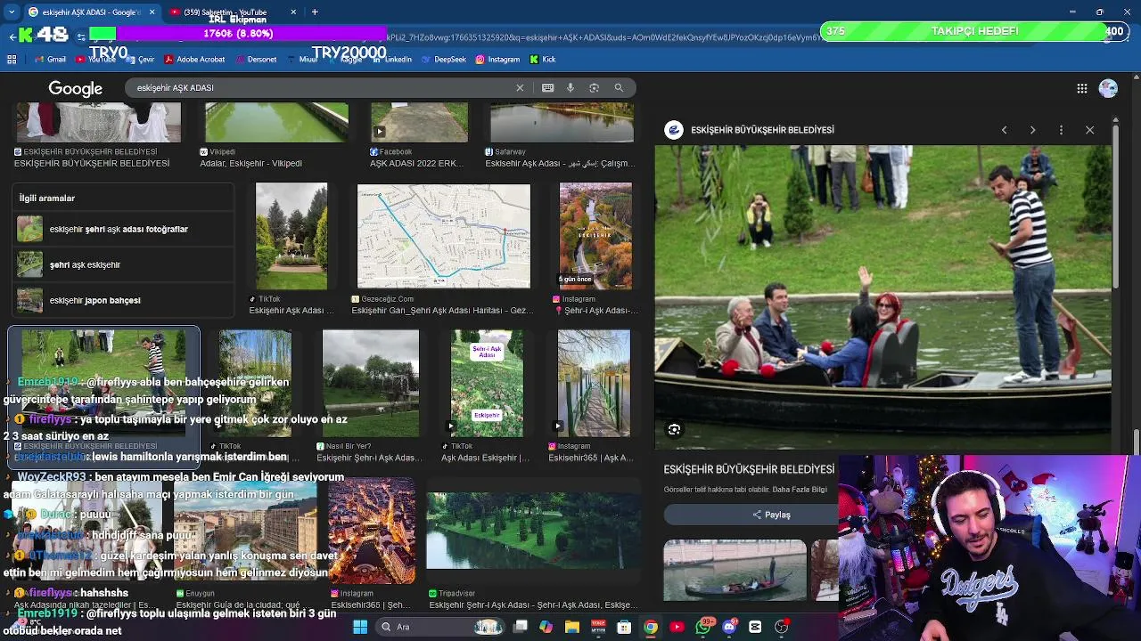Viewport: 1141px width, 641px height.
Task: Open more options in the preview panel
Action: click(1061, 130)
